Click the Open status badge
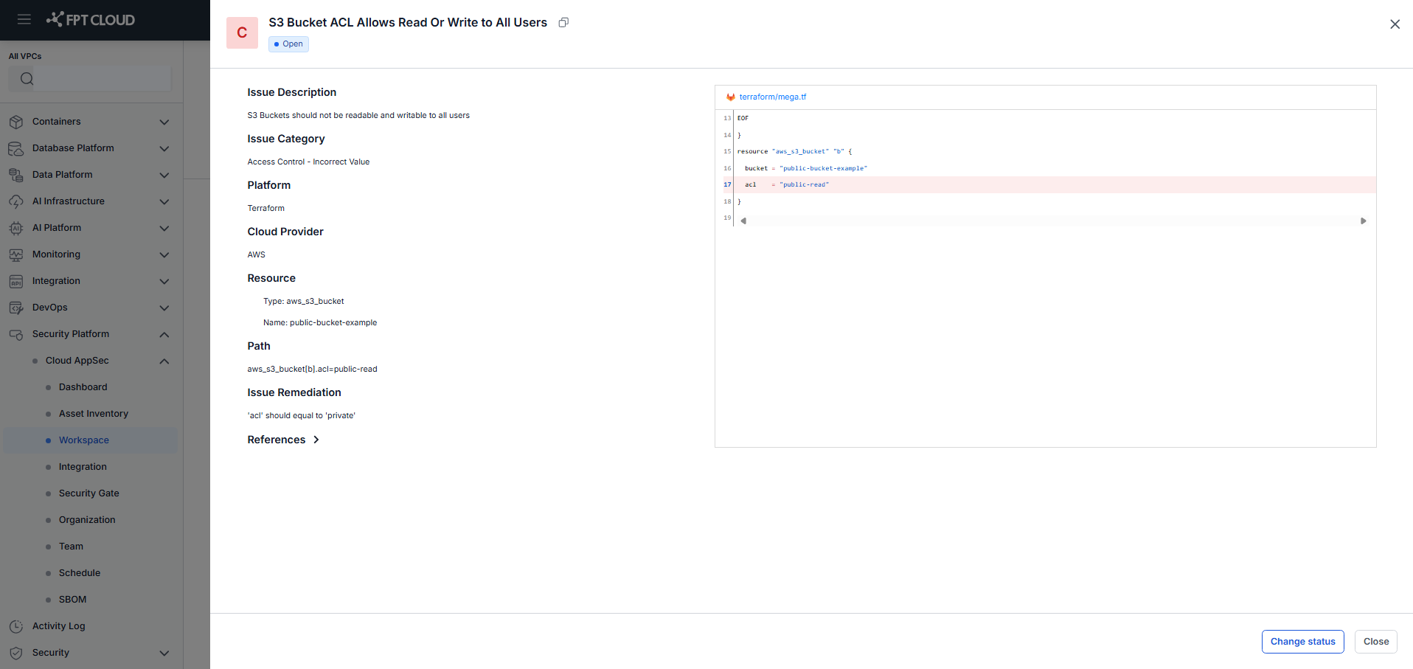 (288, 44)
